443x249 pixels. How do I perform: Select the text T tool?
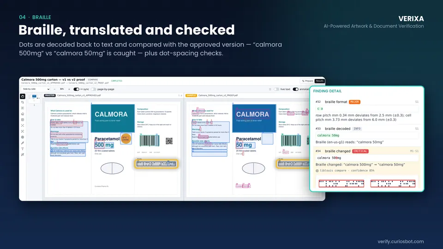pyautogui.click(x=23, y=149)
